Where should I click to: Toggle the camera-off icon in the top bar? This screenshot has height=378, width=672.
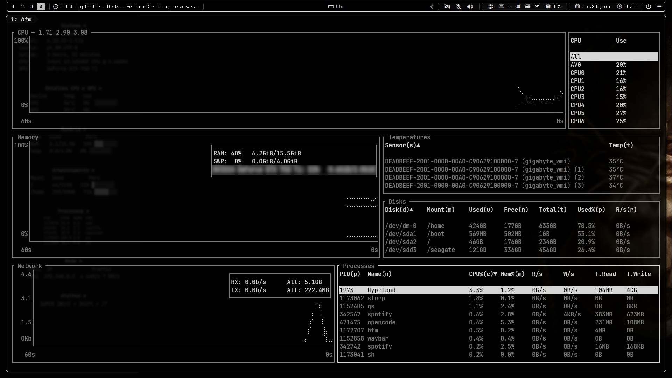(x=447, y=7)
